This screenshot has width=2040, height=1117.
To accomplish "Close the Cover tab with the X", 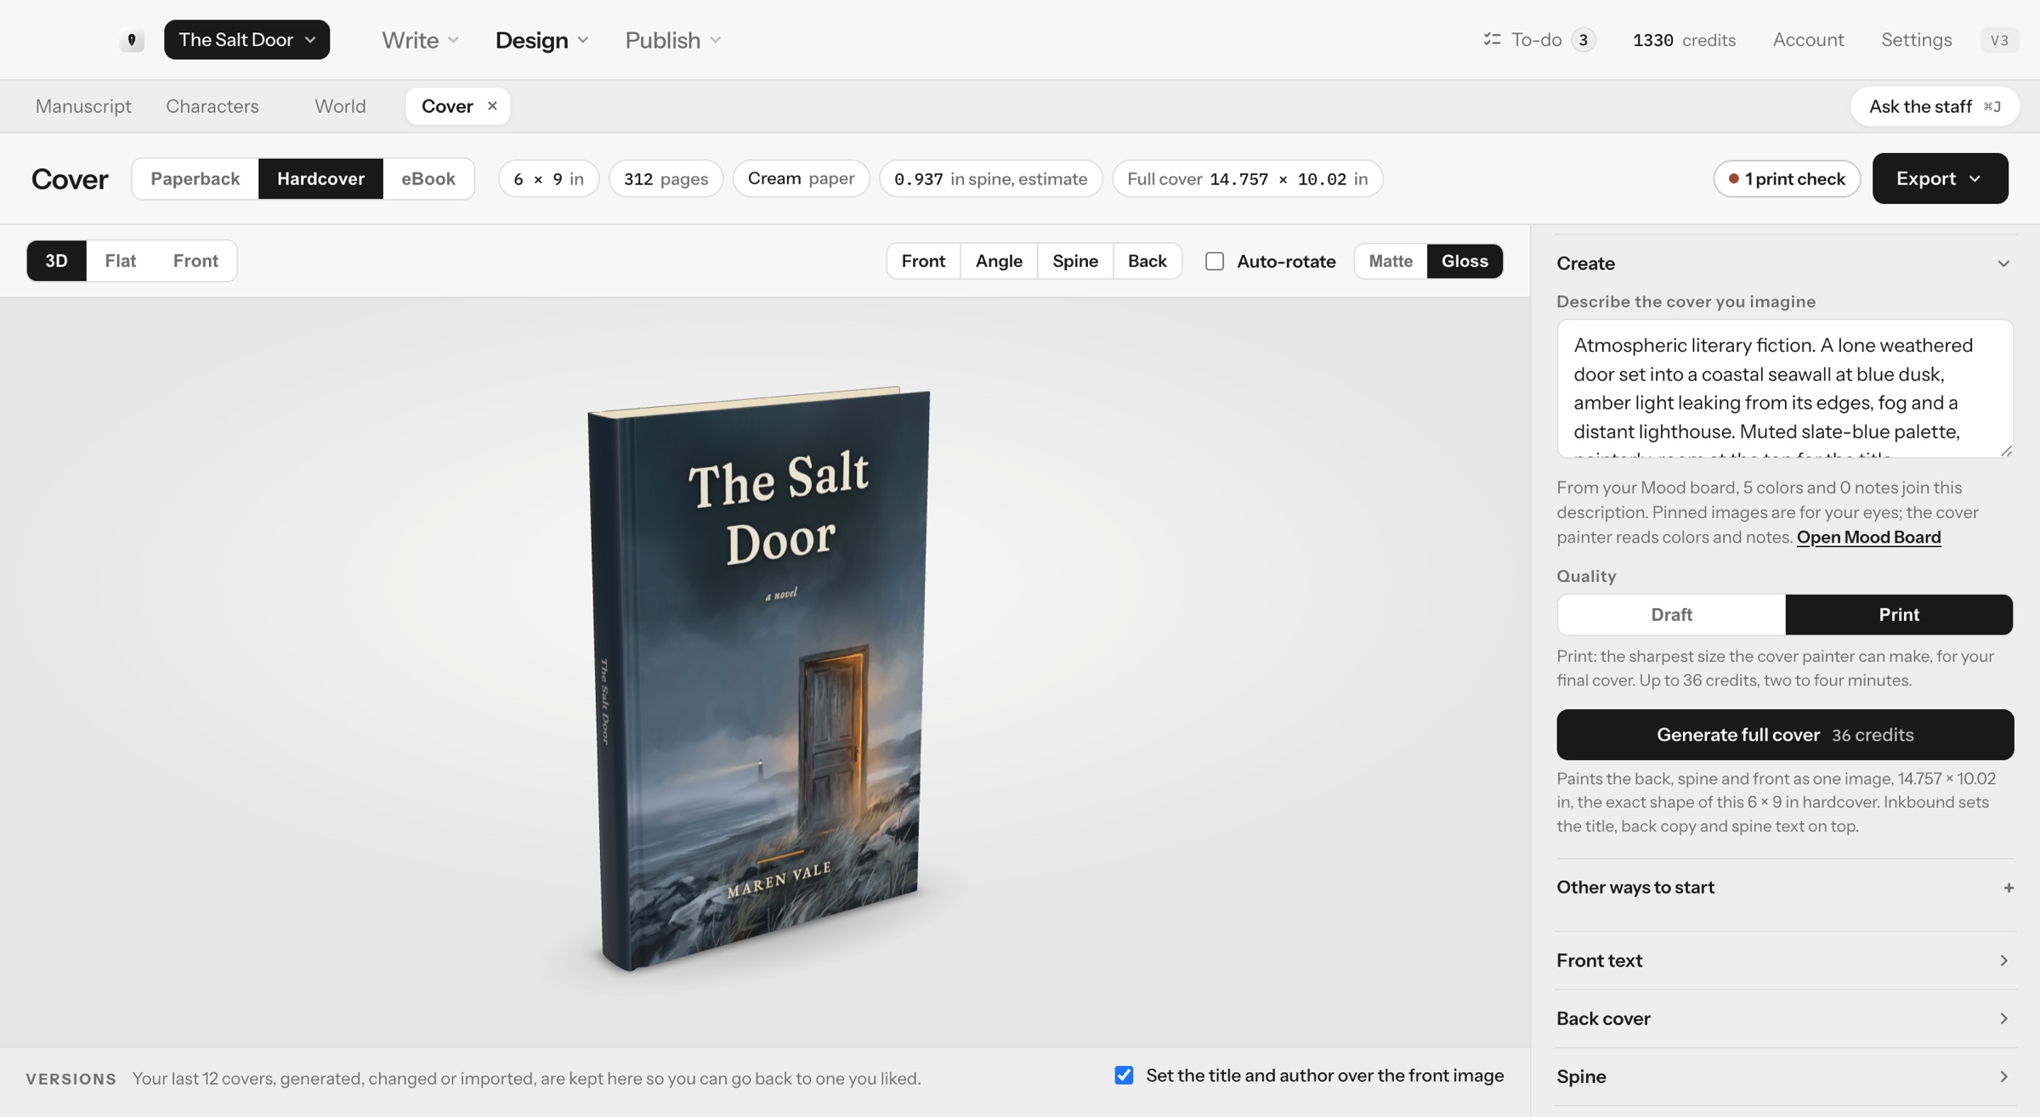I will click(x=492, y=106).
